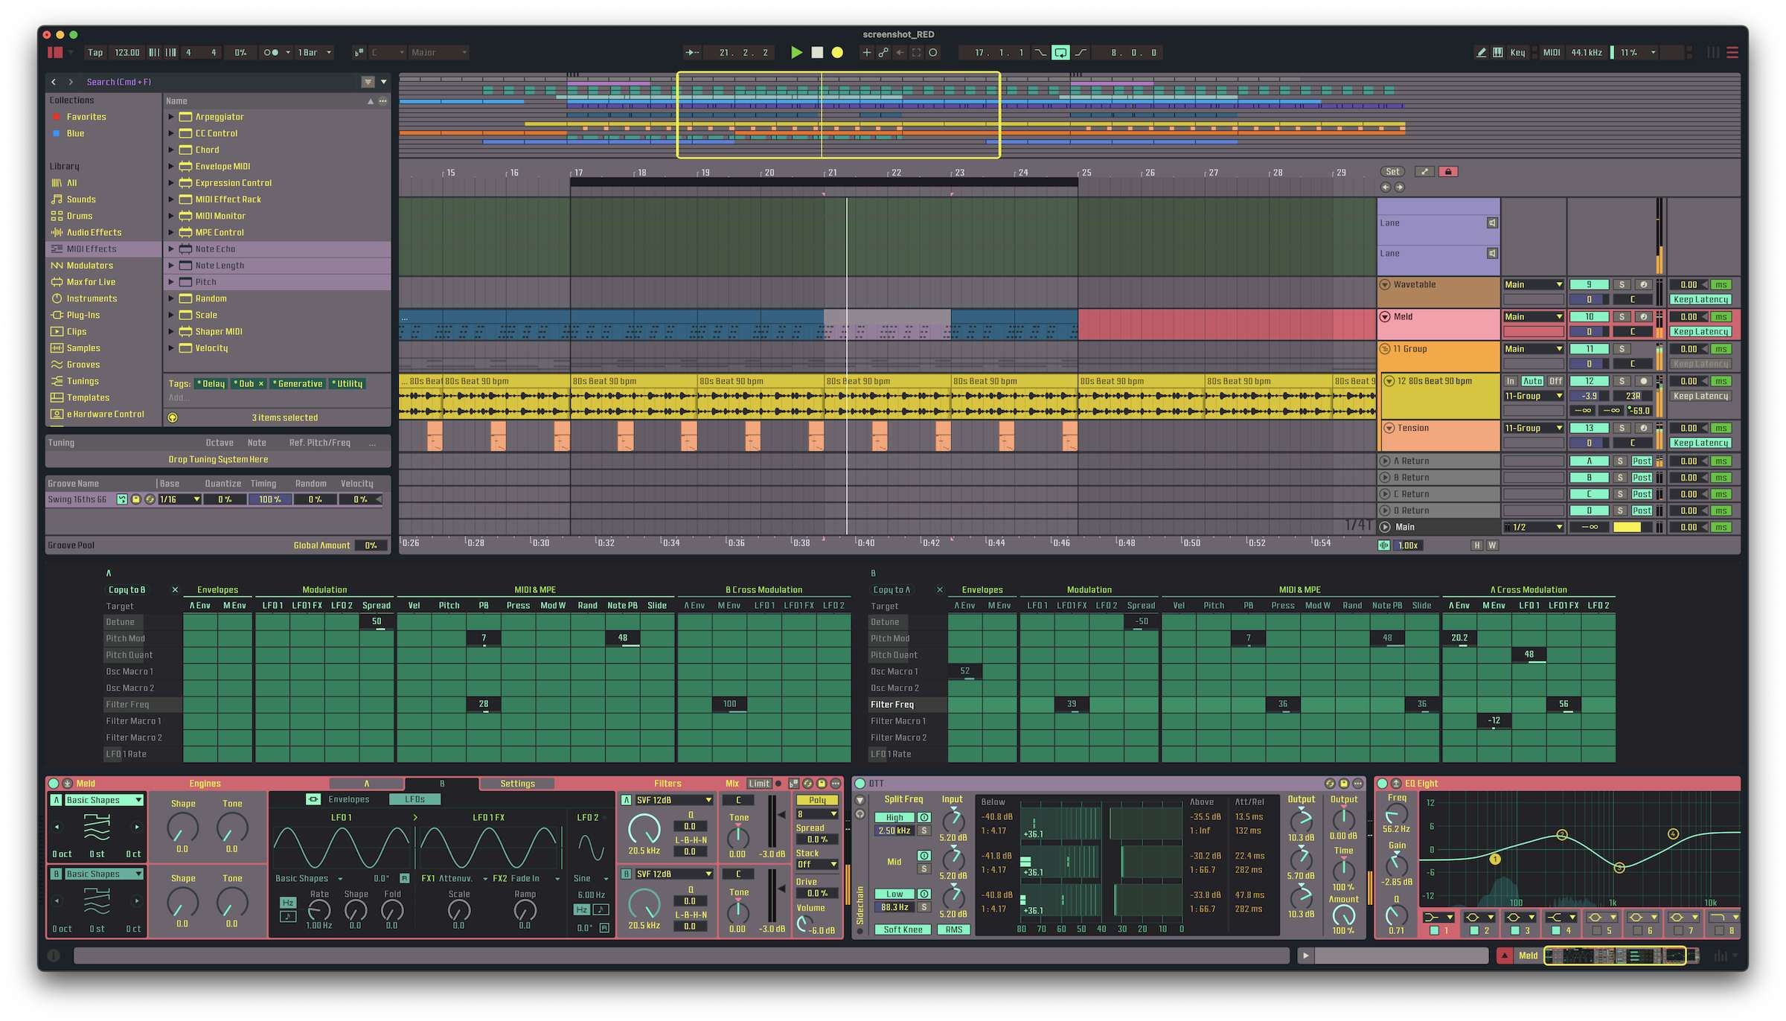
Task: Click the Stop button in the transport
Action: point(817,53)
